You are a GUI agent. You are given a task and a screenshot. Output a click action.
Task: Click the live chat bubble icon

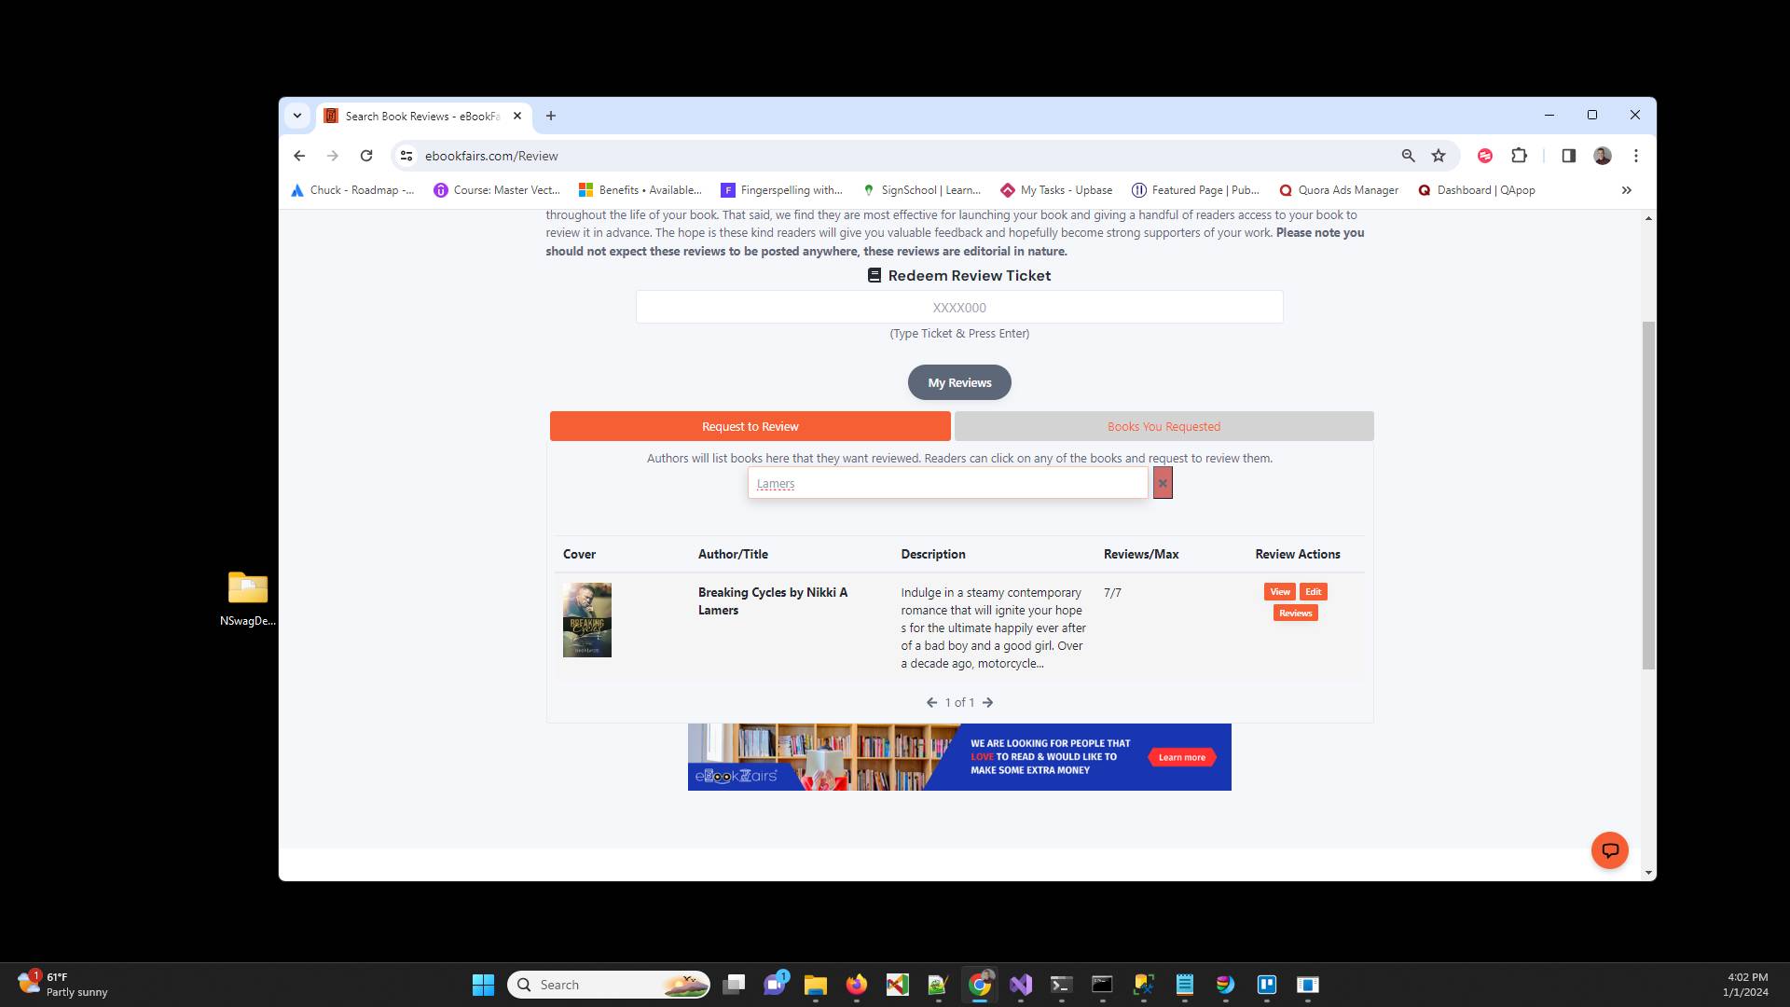coord(1610,849)
